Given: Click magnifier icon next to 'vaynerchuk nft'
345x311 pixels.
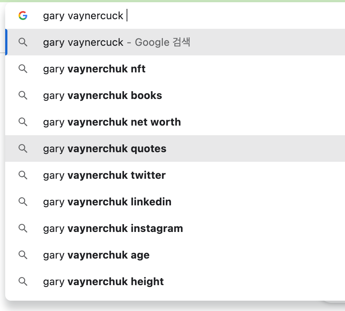Looking at the screenshot, I should [x=23, y=69].
